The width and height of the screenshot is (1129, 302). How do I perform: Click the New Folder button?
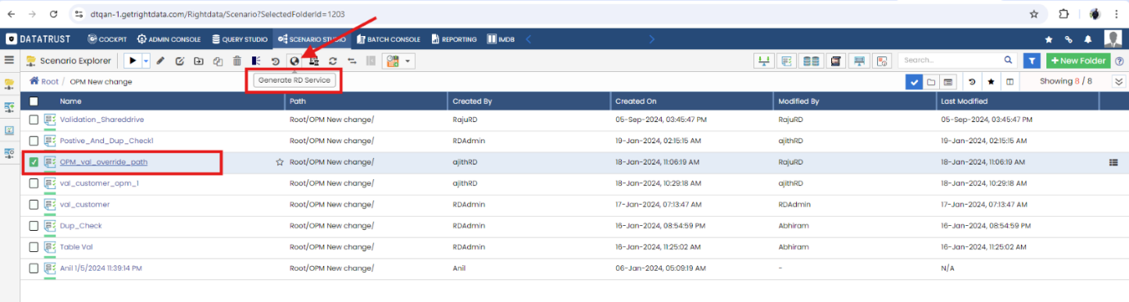[1078, 61]
